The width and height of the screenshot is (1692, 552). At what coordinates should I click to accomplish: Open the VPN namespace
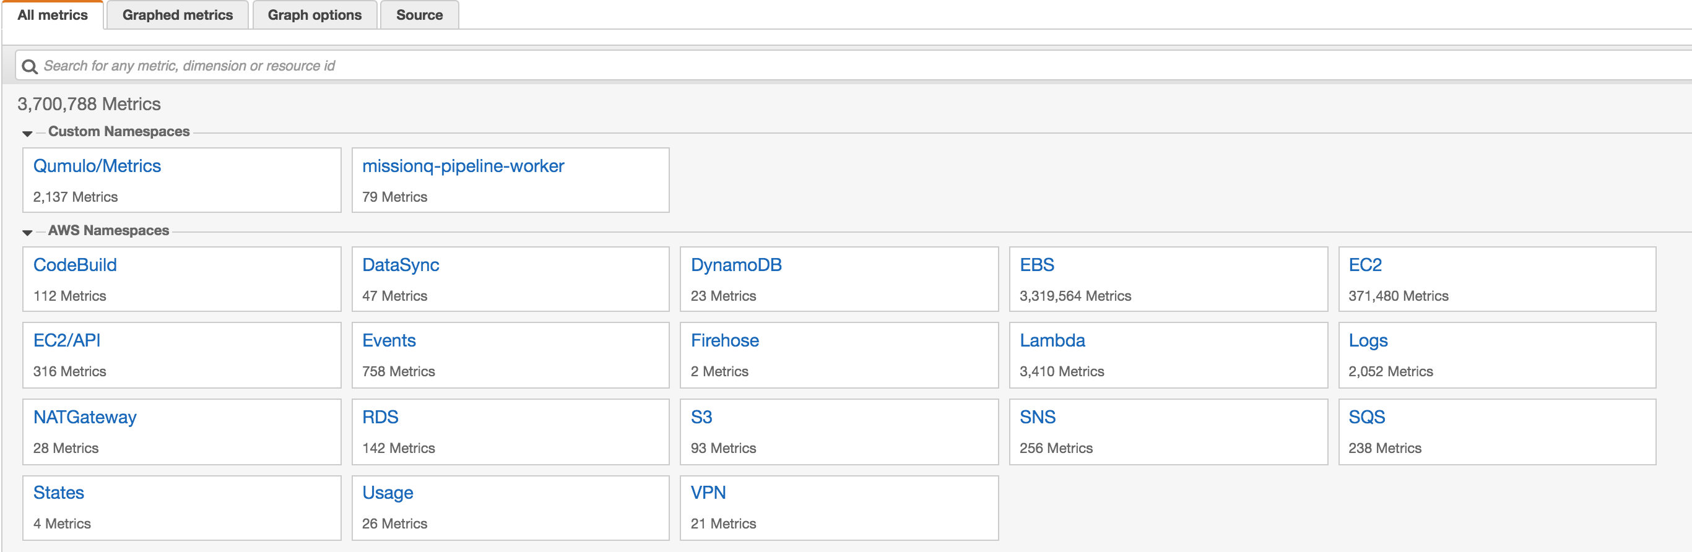(708, 493)
